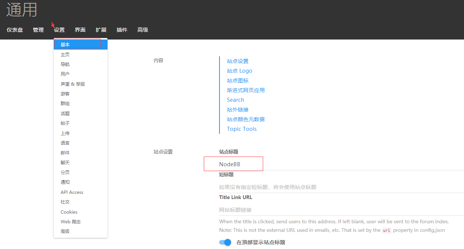The width and height of the screenshot is (464, 249).
Task: Open the 插件 top menu
Action: (x=122, y=30)
